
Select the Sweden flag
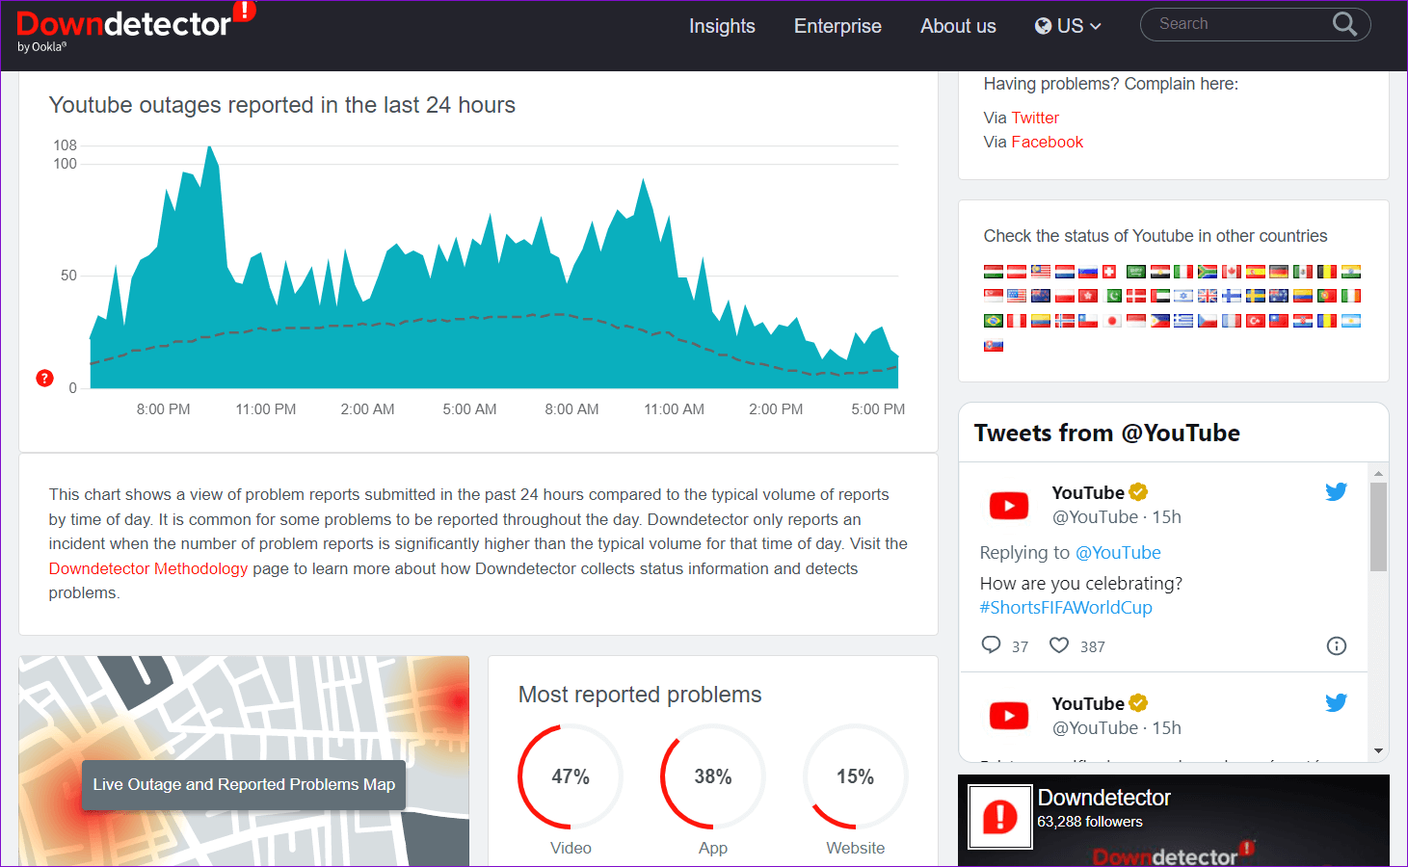pos(1256,296)
